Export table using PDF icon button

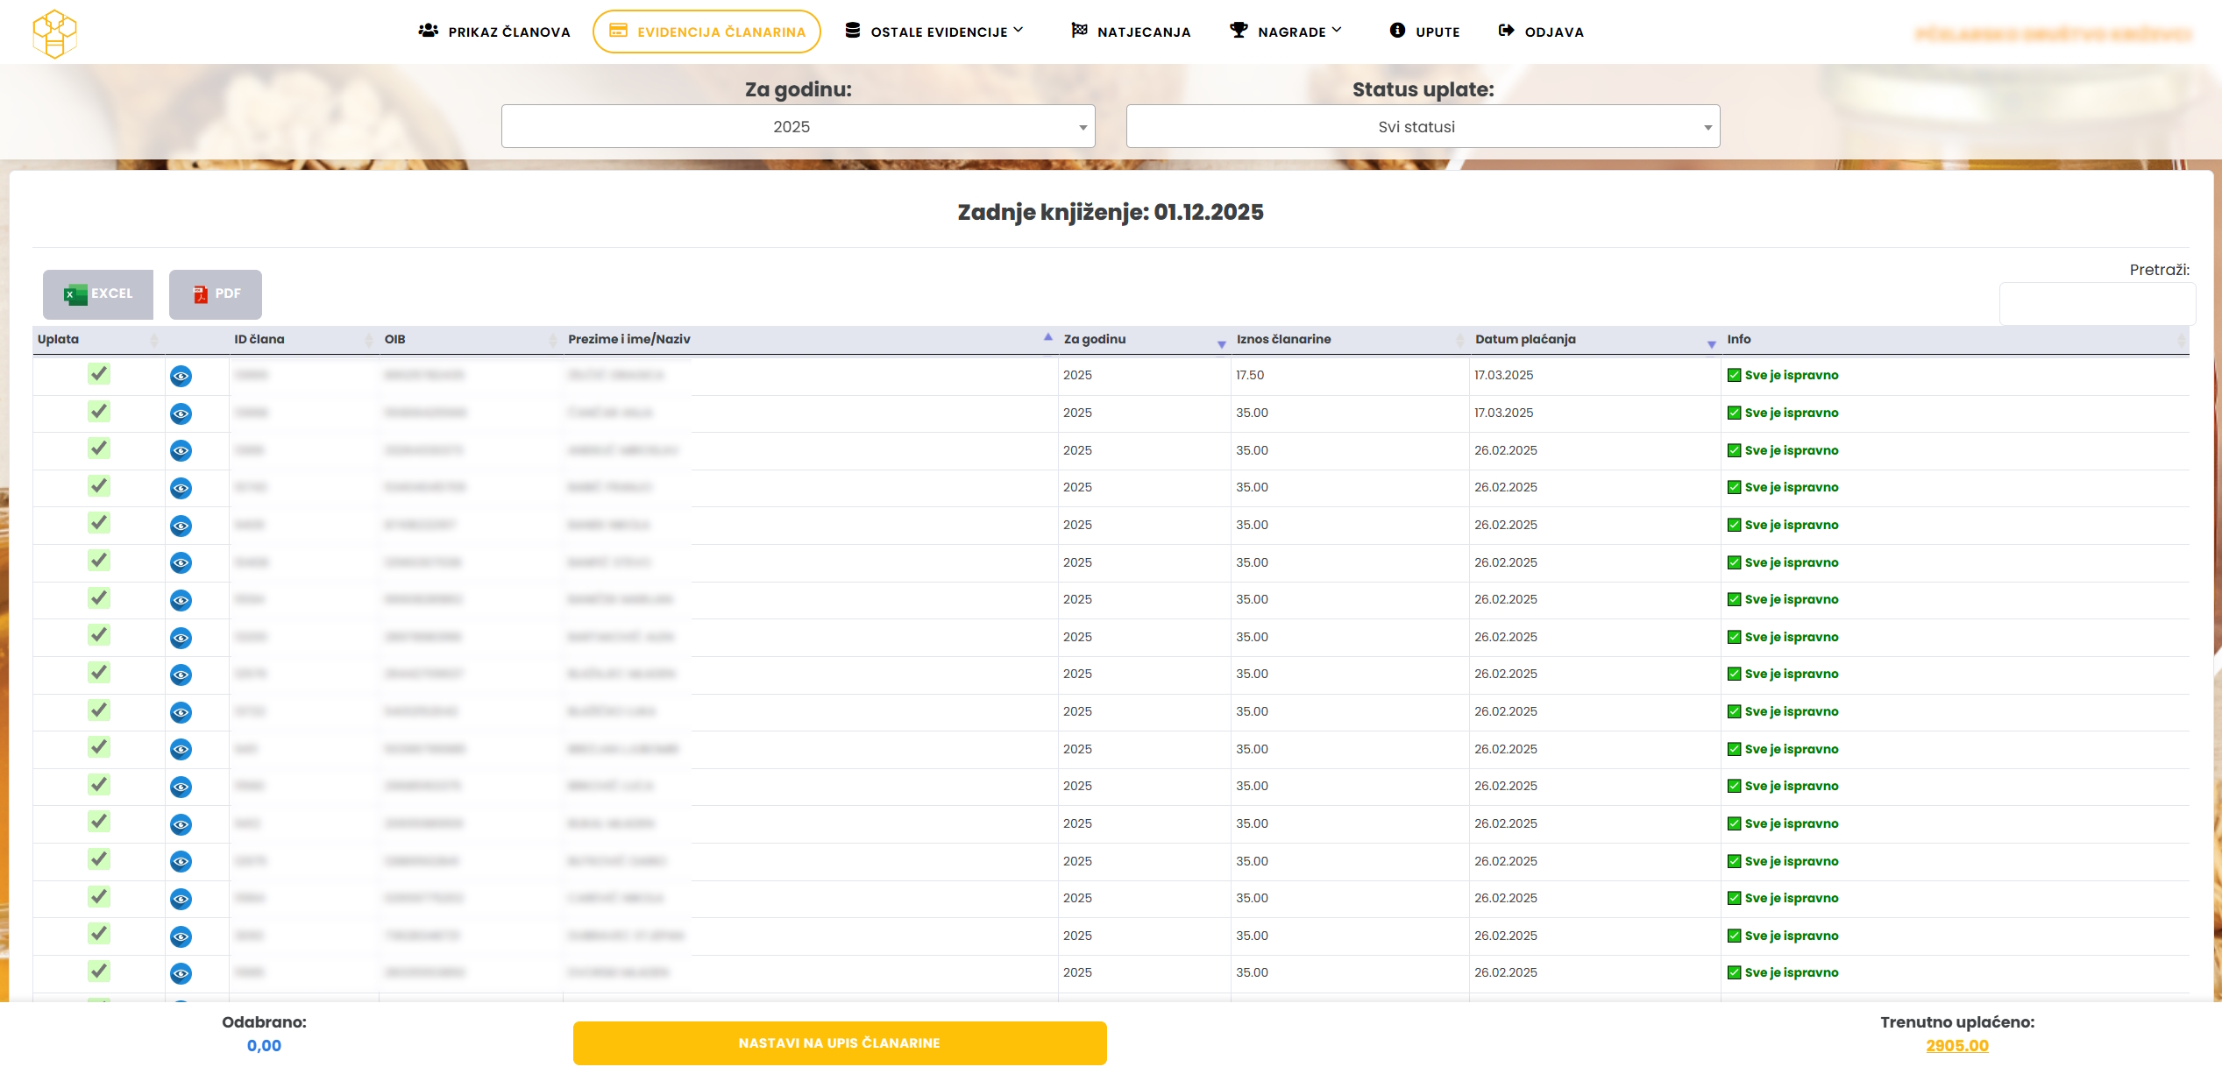pyautogui.click(x=216, y=294)
